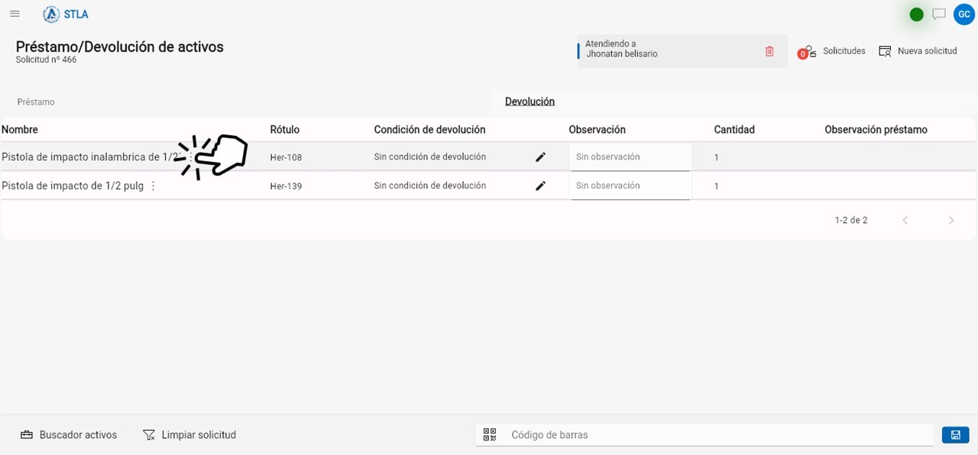Click the QR barcode scanner icon
The image size is (978, 455).
coord(490,435)
